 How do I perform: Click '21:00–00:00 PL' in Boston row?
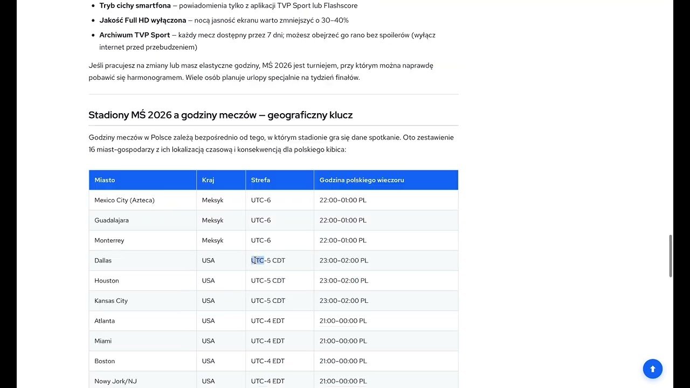(343, 361)
